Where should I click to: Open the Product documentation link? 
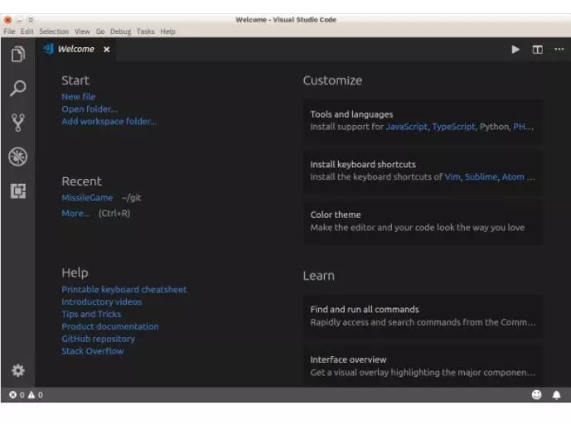point(110,326)
